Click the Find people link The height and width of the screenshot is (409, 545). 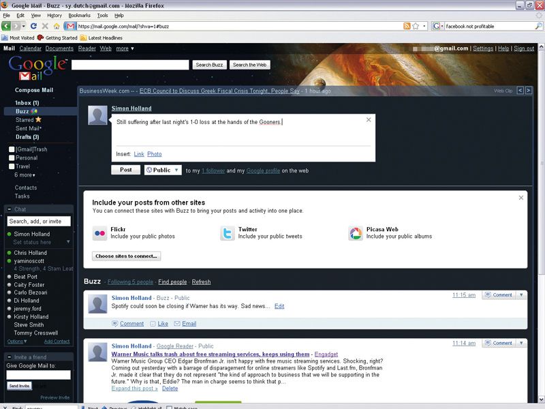(x=172, y=282)
